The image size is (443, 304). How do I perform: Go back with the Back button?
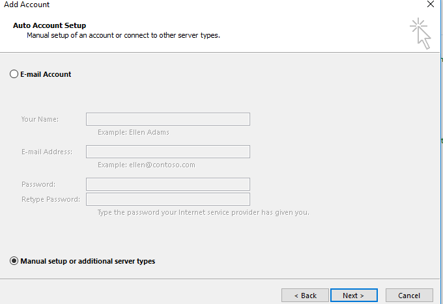(x=305, y=296)
